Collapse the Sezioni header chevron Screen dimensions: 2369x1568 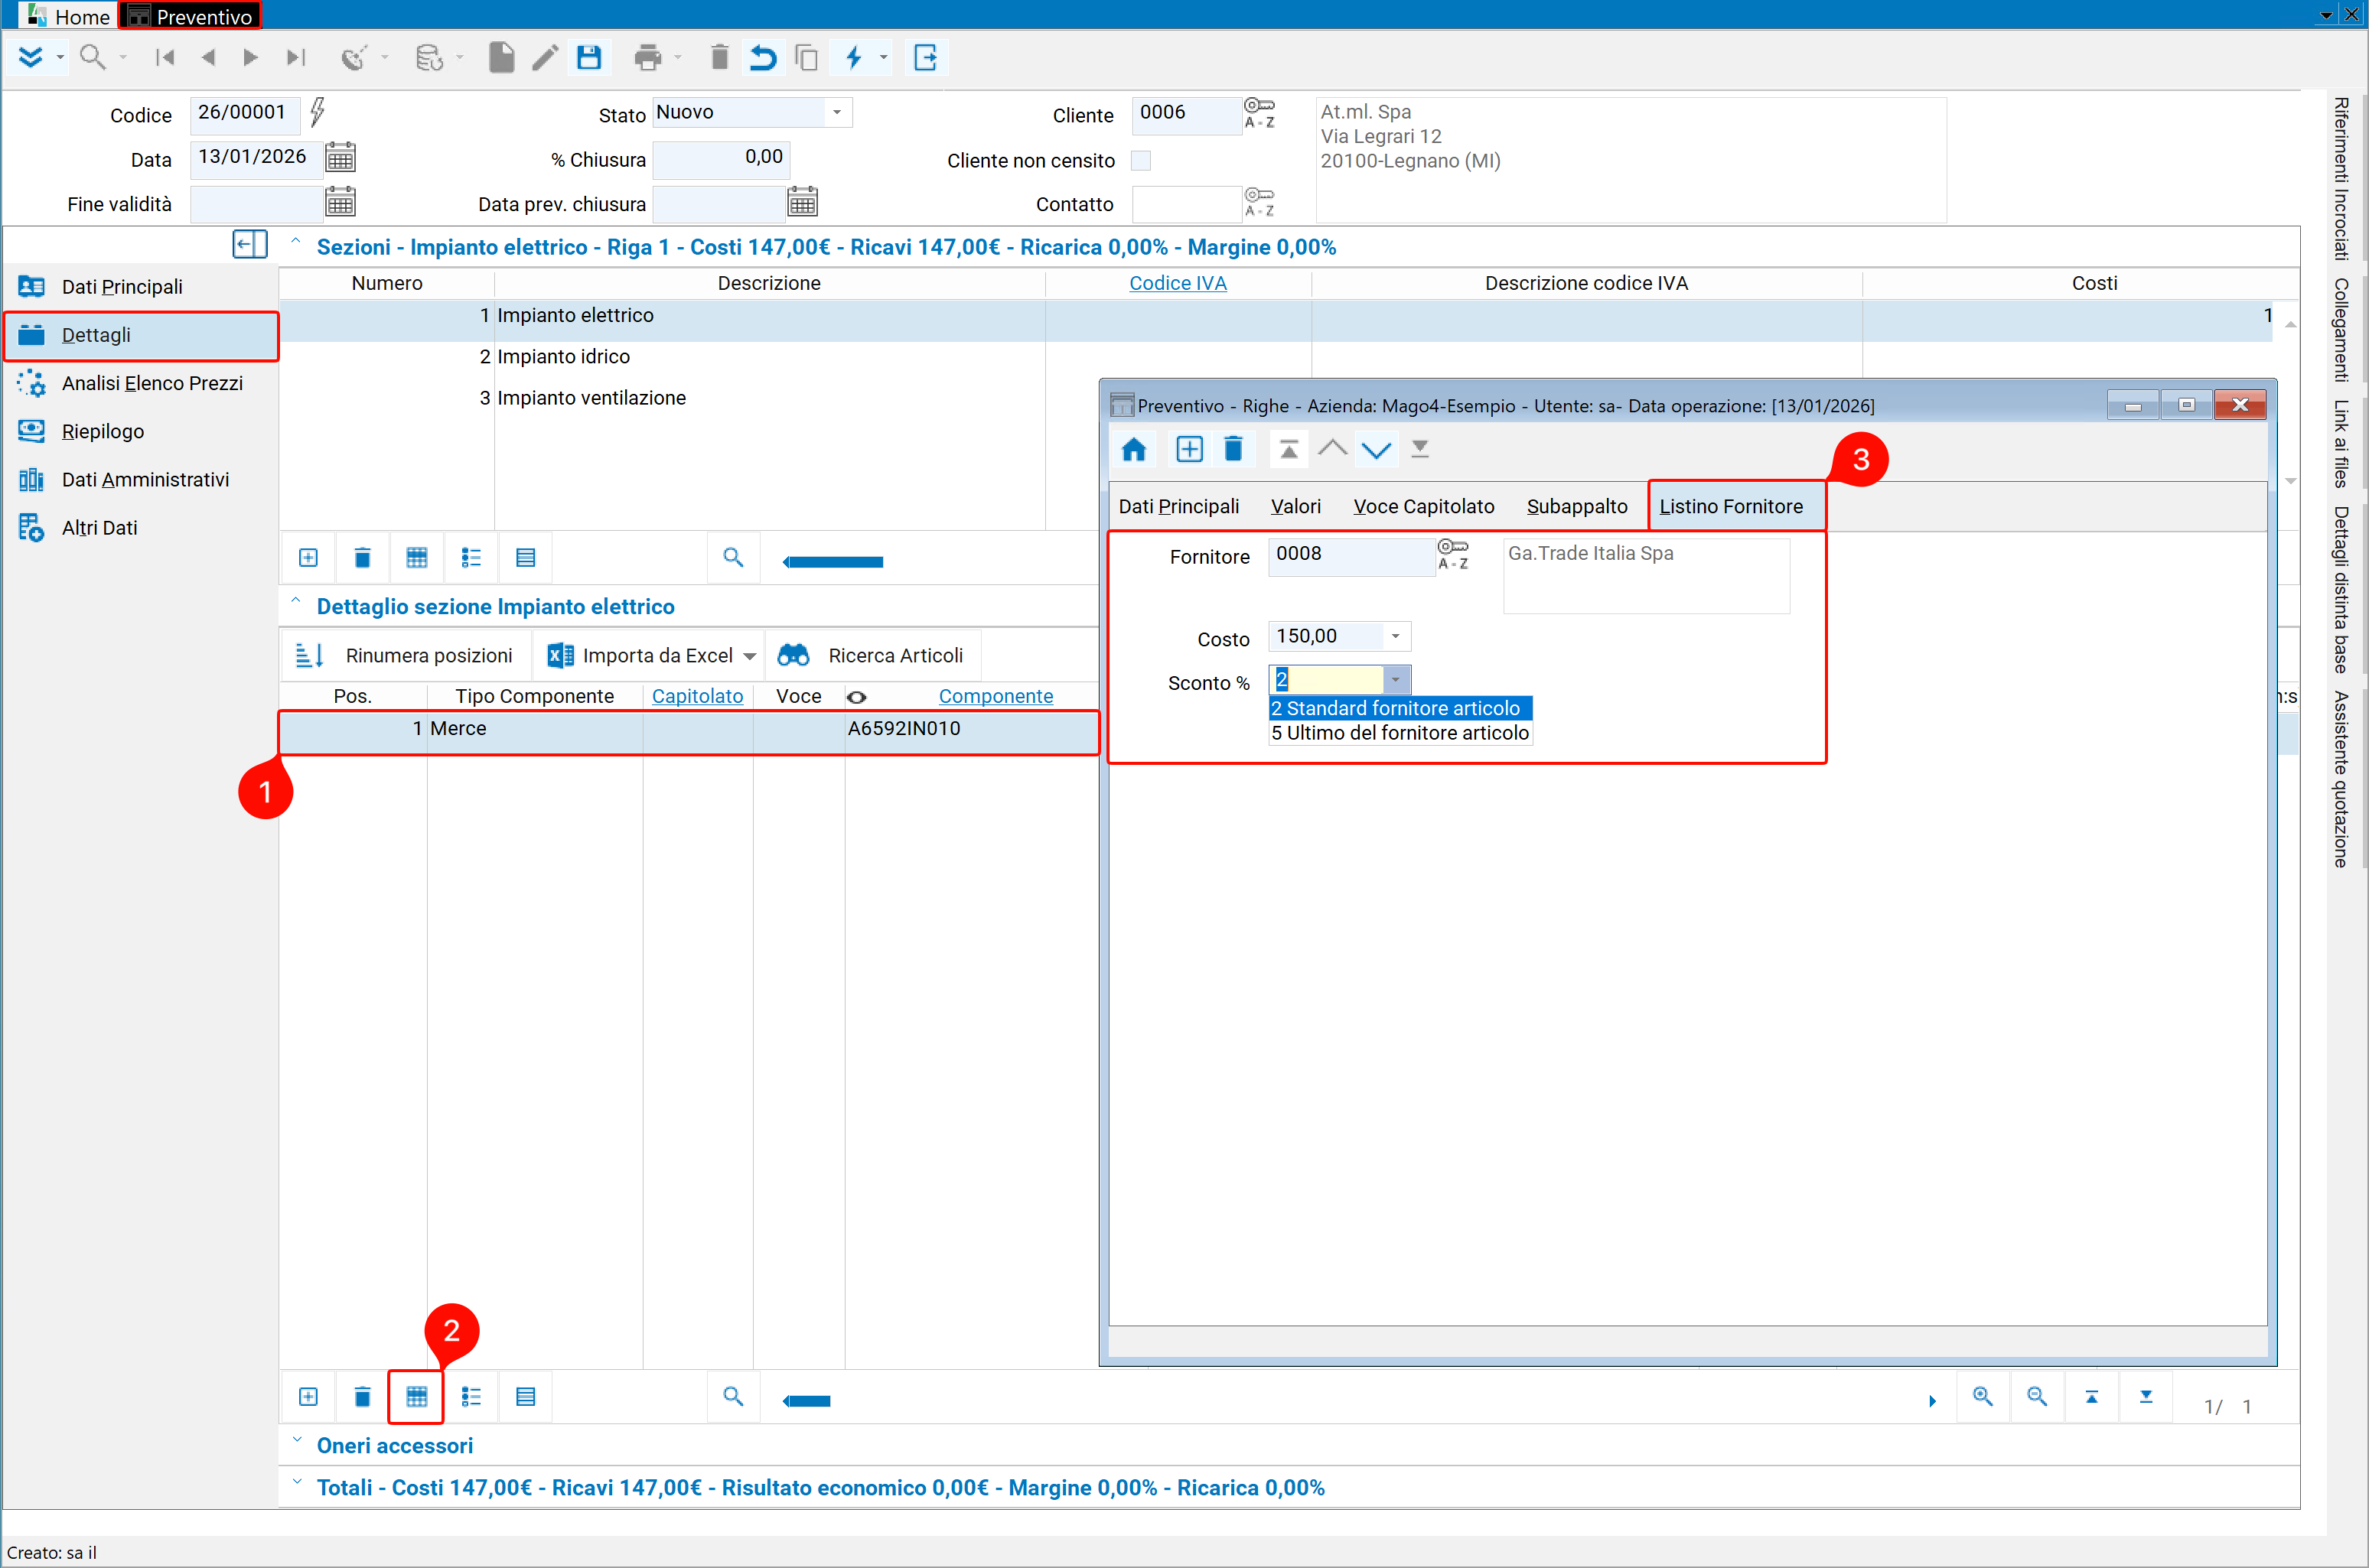tap(295, 241)
